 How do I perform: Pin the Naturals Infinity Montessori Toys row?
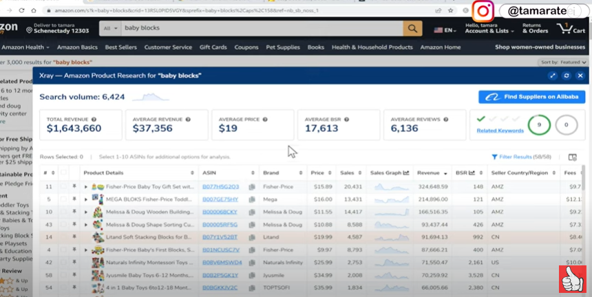[x=74, y=262]
